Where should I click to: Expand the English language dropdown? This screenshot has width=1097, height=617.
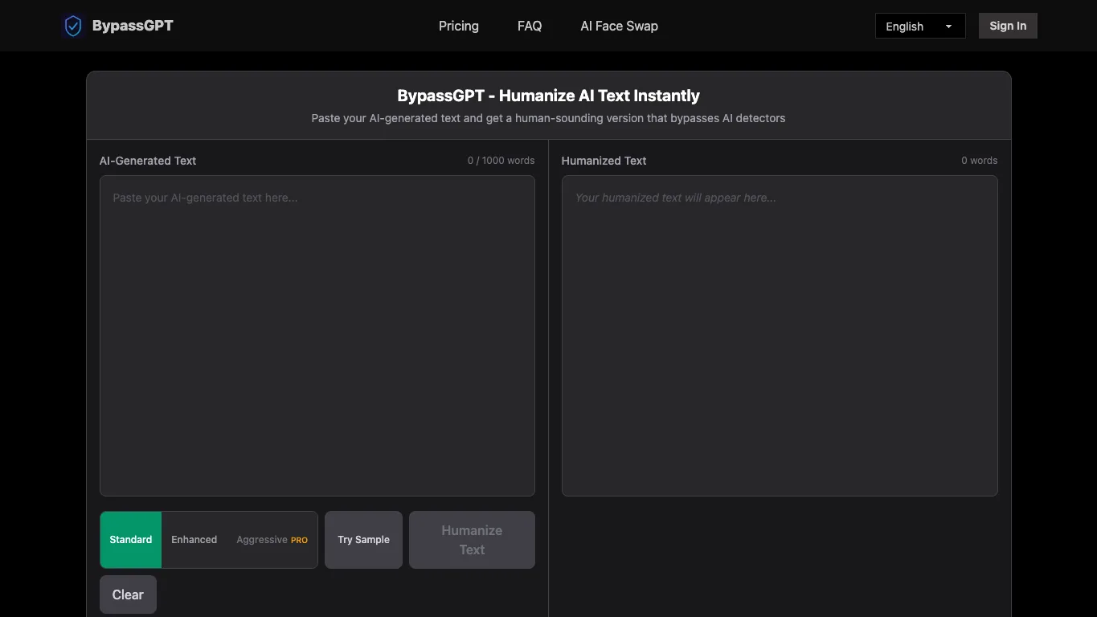[920, 26]
